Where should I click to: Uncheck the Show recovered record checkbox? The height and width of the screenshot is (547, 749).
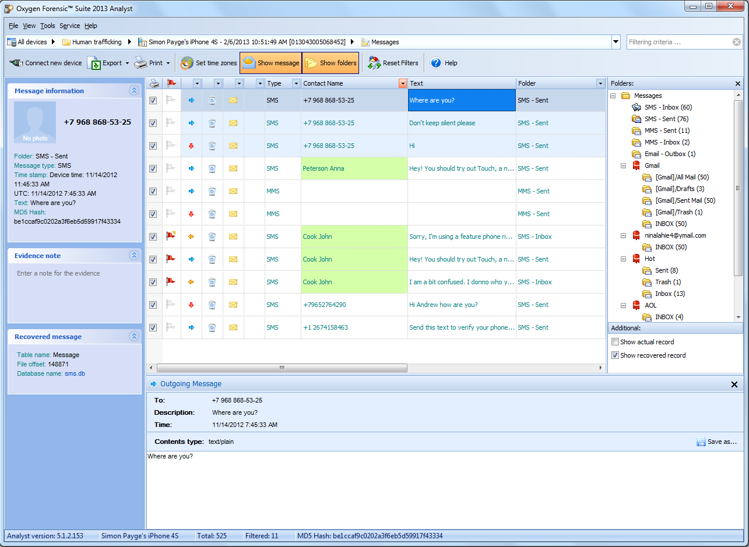tap(615, 355)
